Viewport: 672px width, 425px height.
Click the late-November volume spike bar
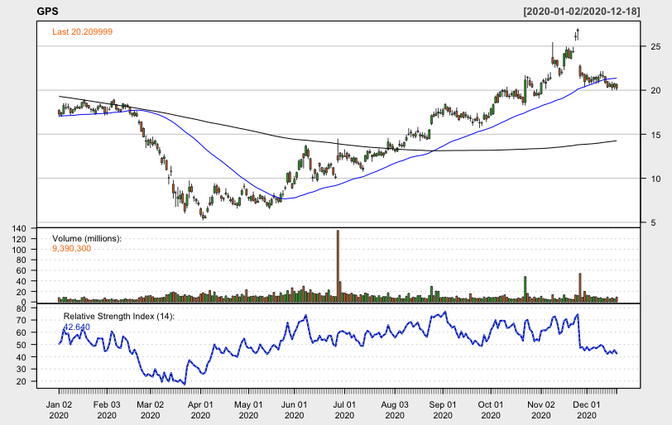(x=580, y=288)
